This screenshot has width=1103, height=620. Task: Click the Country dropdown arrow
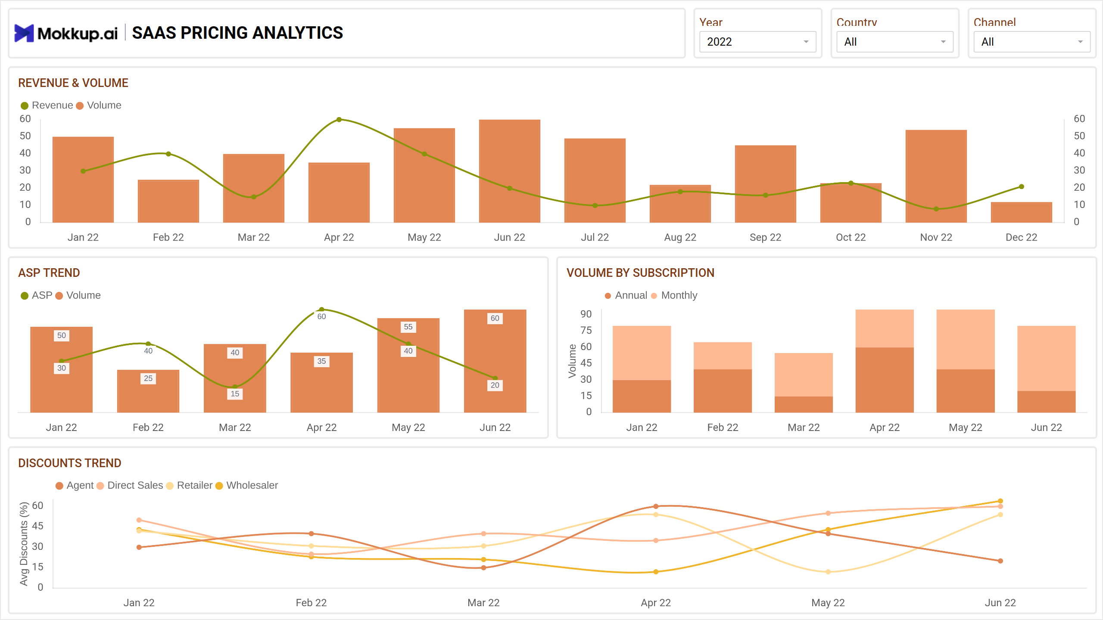point(943,42)
